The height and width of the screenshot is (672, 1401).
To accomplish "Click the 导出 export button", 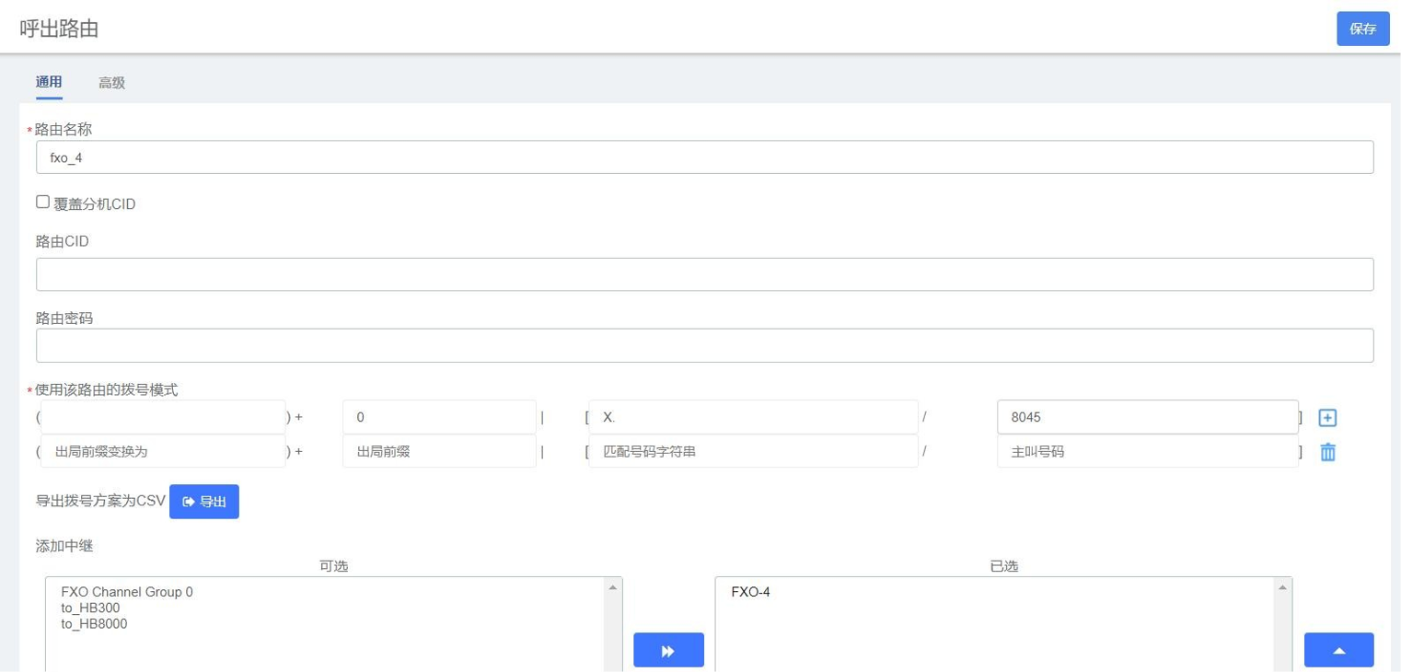I will pos(204,502).
